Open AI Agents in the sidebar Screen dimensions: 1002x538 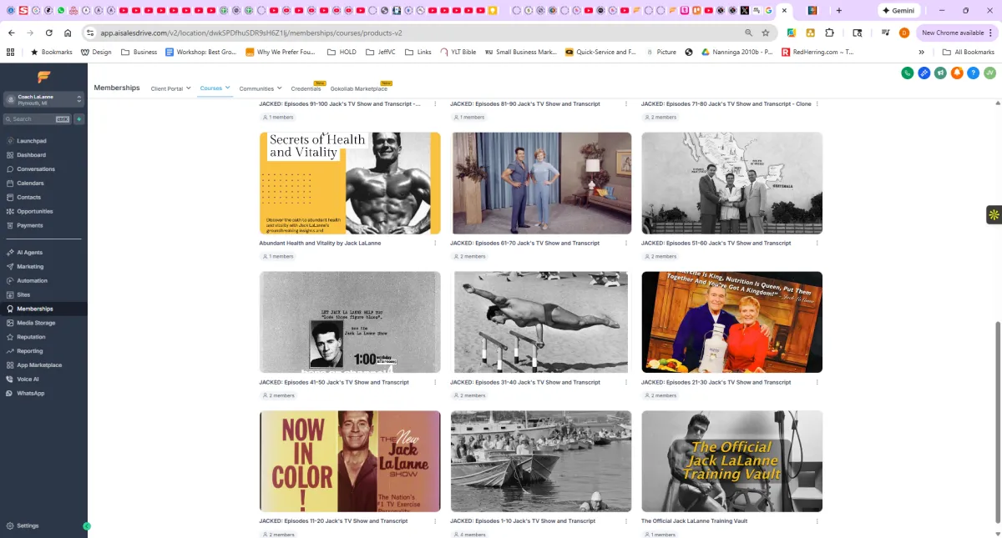(29, 252)
